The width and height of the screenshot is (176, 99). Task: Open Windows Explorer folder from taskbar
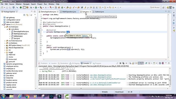(x=11, y=97)
